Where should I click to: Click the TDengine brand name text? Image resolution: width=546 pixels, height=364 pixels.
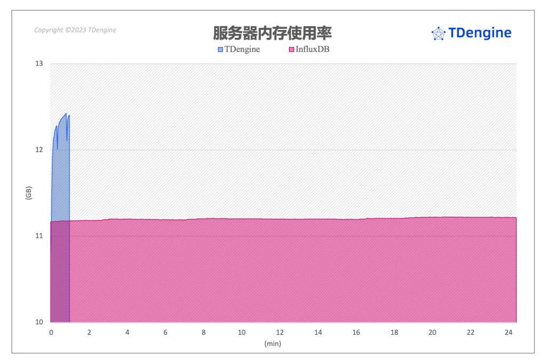pos(480,33)
